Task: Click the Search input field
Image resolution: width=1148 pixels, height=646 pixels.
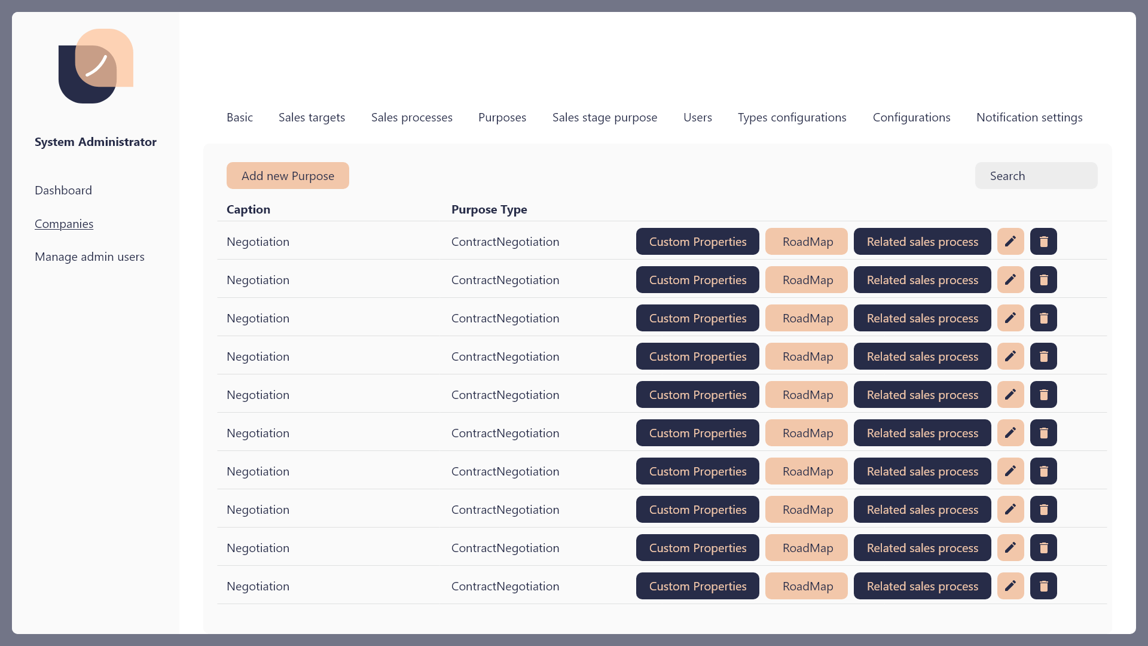Action: coord(1036,176)
